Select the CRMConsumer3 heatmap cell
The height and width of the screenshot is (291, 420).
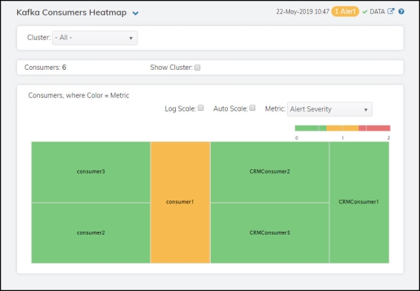pyautogui.click(x=269, y=233)
